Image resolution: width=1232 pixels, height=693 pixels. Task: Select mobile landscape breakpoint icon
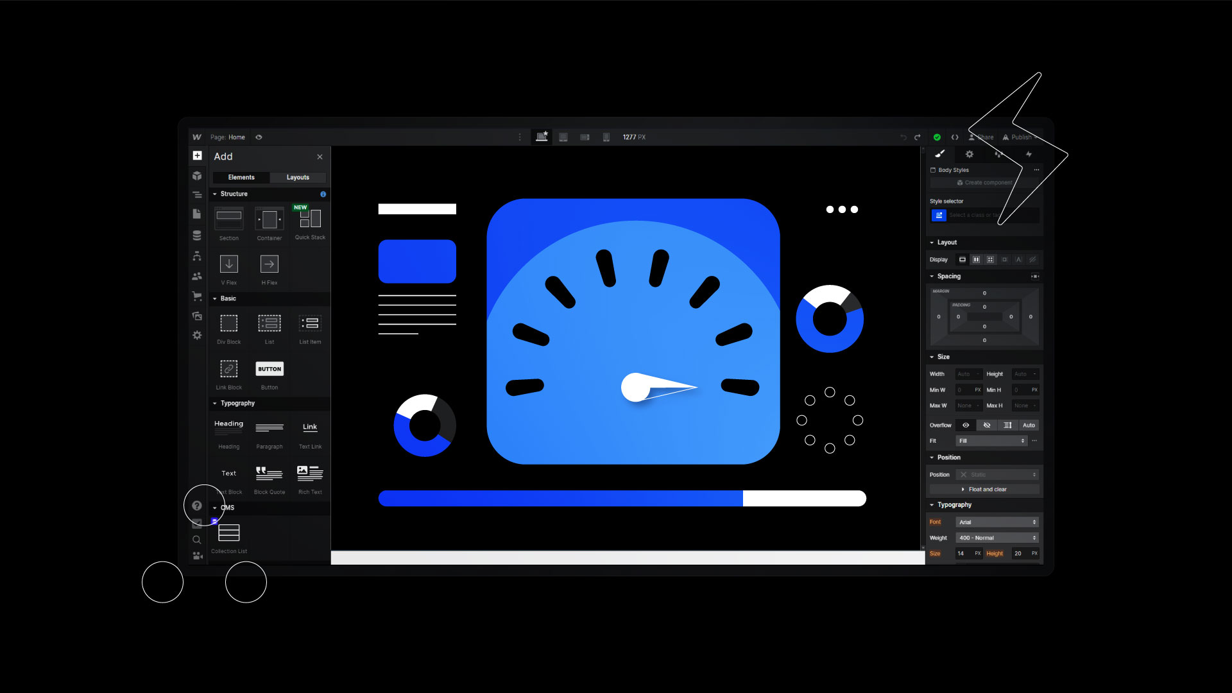(x=585, y=137)
